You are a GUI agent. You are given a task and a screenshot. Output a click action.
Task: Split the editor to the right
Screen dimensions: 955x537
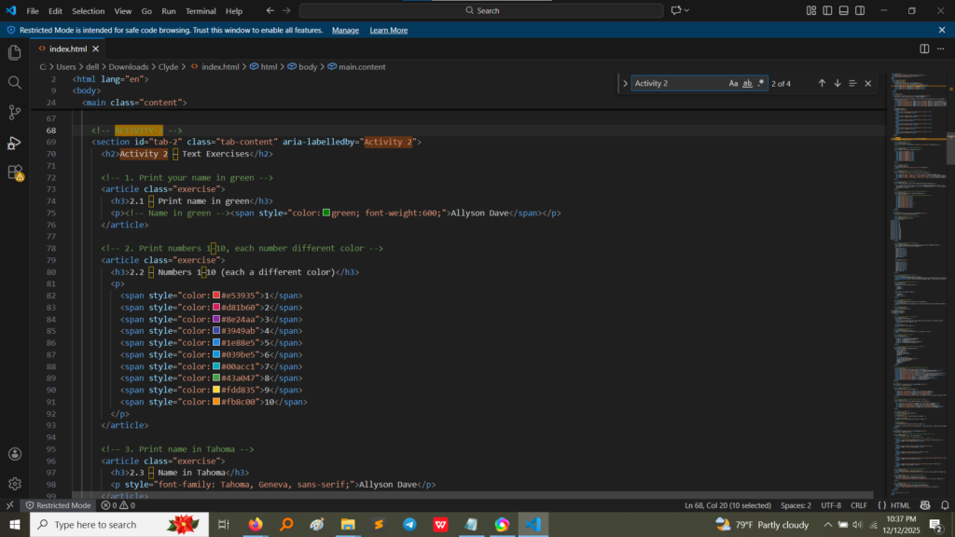click(x=922, y=48)
